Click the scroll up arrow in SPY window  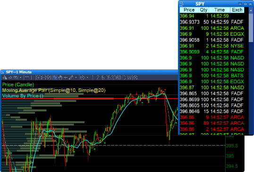coord(251,10)
